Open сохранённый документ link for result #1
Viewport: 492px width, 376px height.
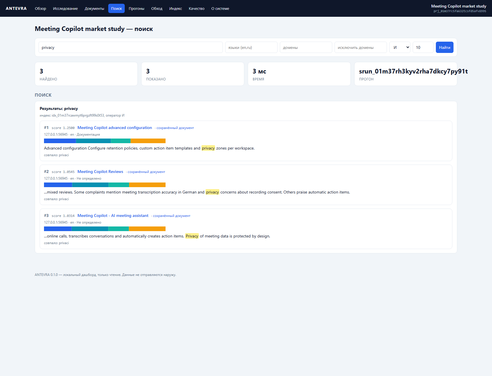[x=175, y=128]
